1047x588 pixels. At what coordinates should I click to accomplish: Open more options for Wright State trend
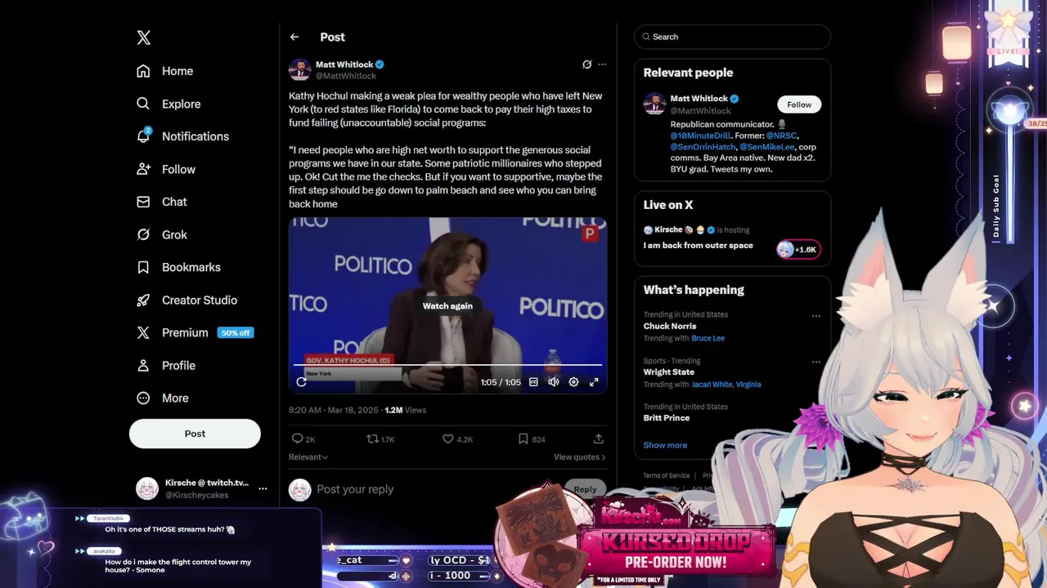point(816,362)
